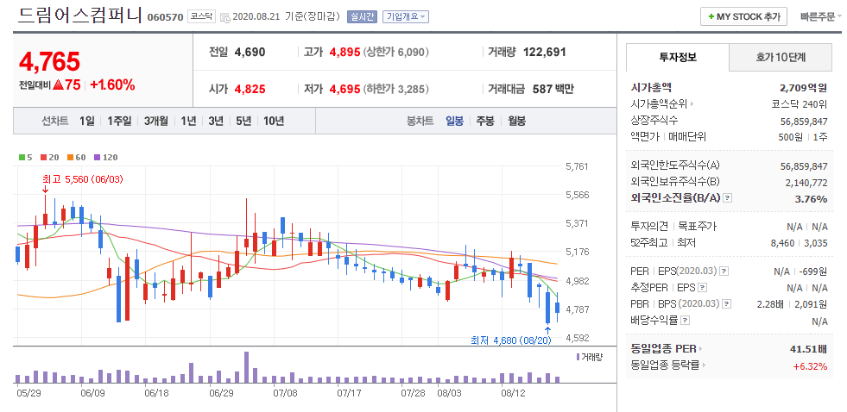847x412 pixels.
Task: Select the 주봉 candle chart
Action: click(484, 121)
